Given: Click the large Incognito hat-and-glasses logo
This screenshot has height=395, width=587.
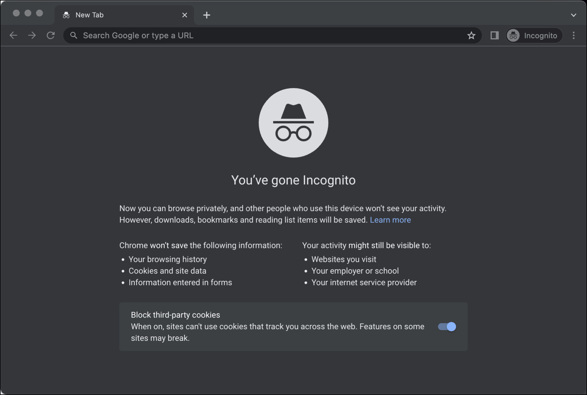Looking at the screenshot, I should coord(293,123).
